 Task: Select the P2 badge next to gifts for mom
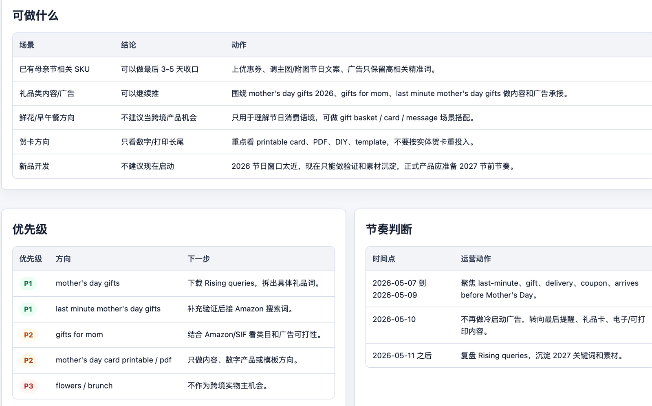[28, 335]
